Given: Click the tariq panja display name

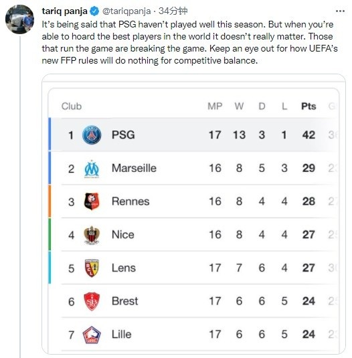Looking at the screenshot, I should (x=65, y=11).
